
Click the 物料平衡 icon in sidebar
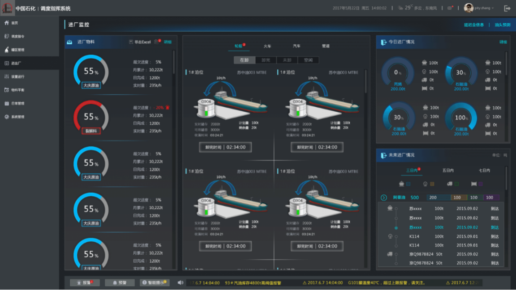click(x=7, y=90)
